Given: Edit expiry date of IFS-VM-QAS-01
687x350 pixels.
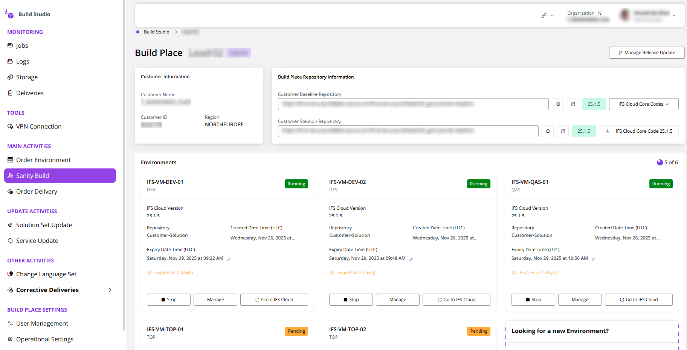Looking at the screenshot, I should pyautogui.click(x=593, y=259).
